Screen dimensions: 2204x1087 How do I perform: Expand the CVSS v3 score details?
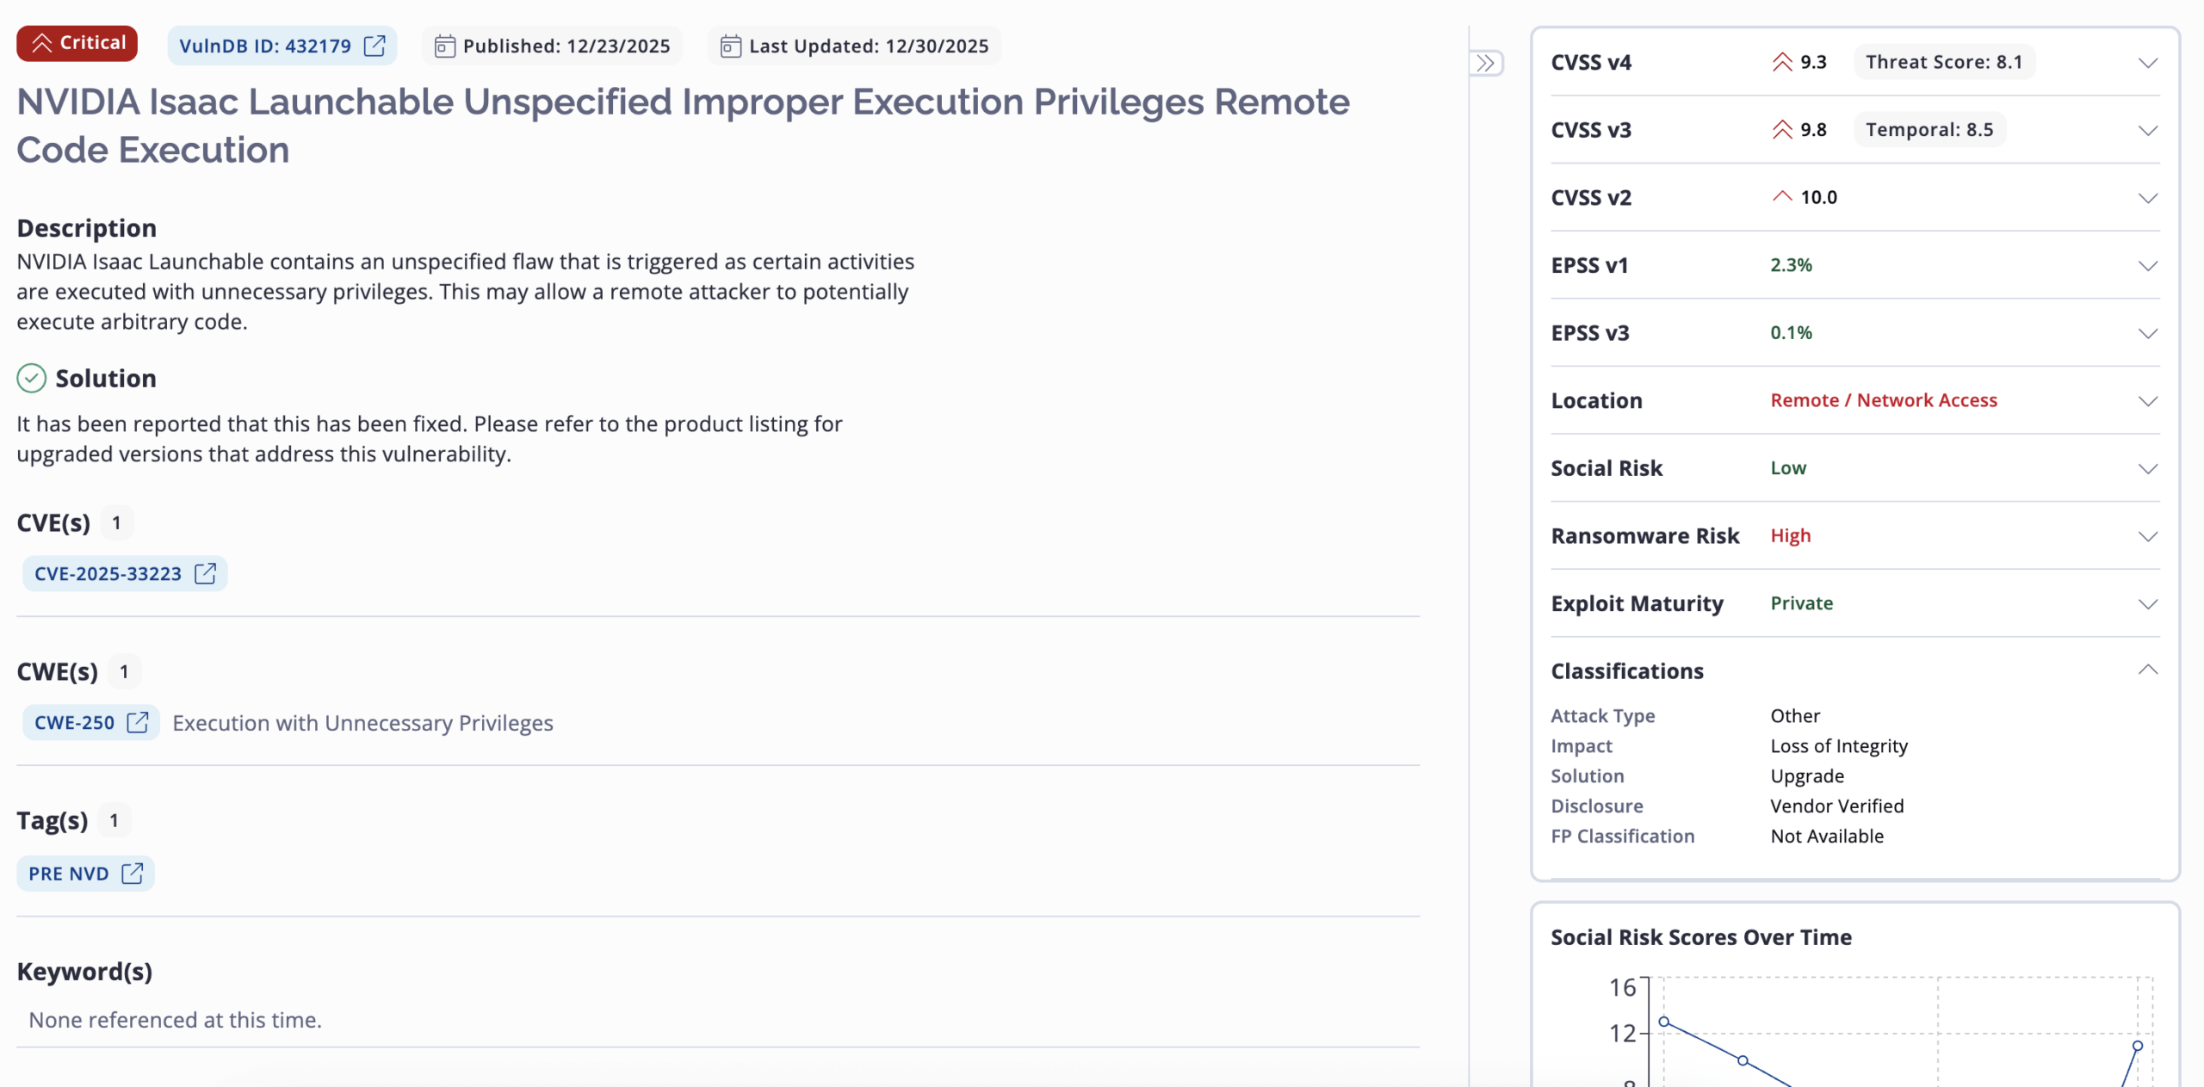(x=2147, y=130)
